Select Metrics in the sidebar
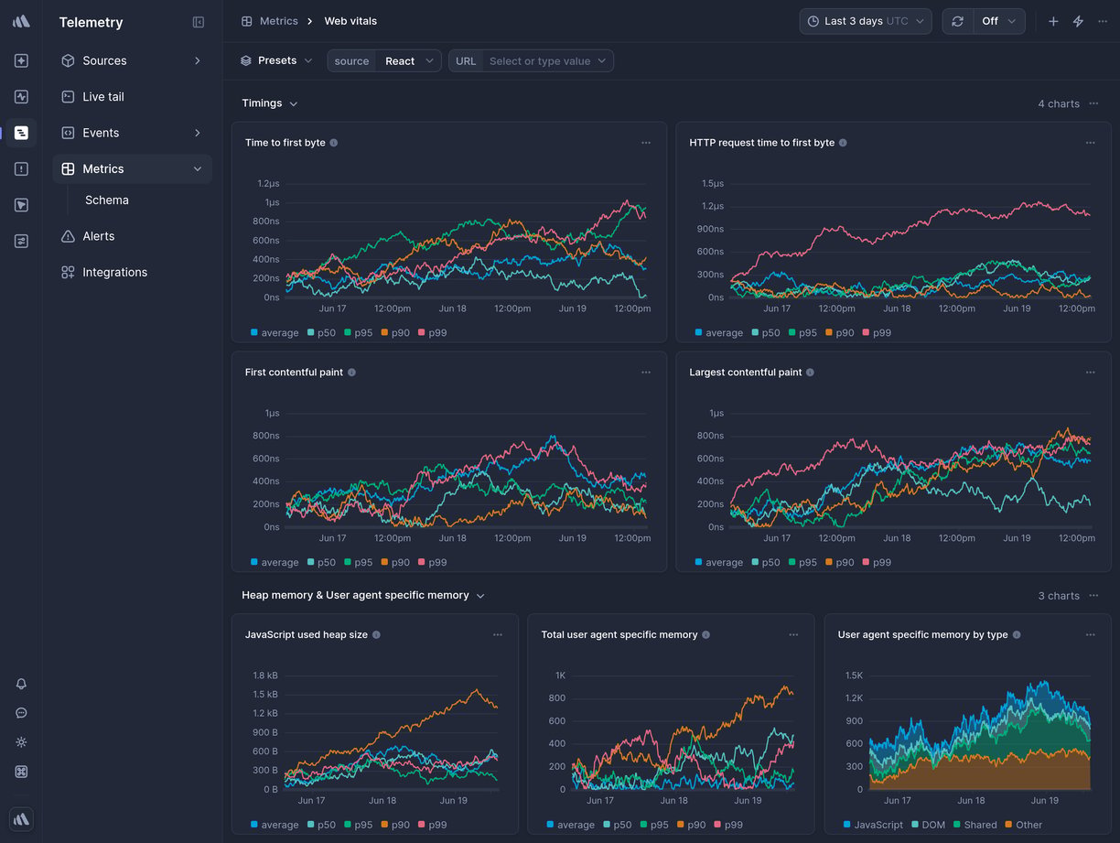This screenshot has width=1120, height=843. 133,168
